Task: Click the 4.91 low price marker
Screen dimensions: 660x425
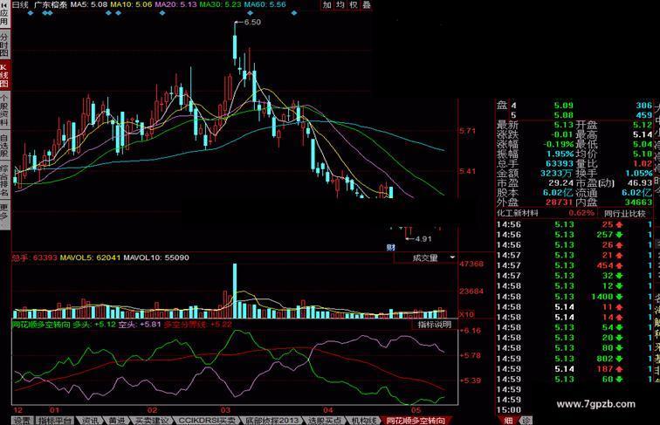Action: click(423, 238)
